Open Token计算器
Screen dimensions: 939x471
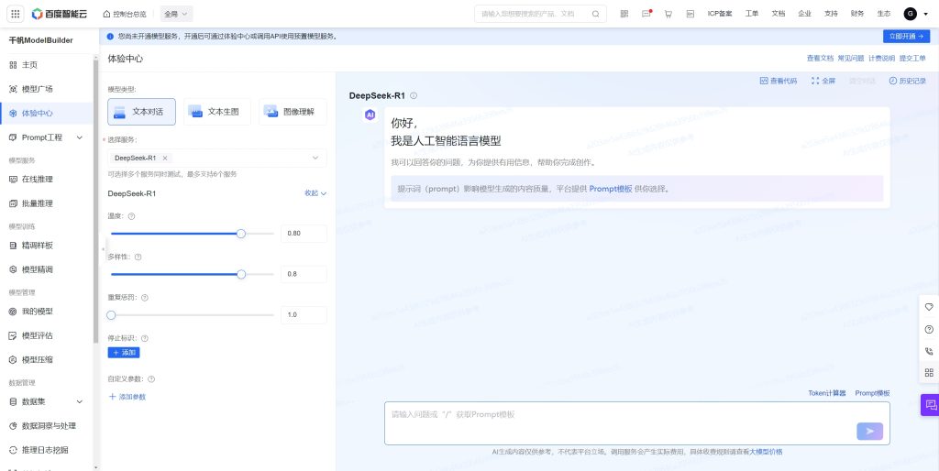point(827,393)
